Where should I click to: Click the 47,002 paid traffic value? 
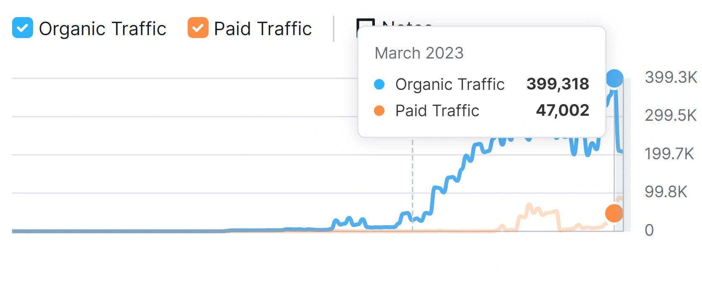562,110
